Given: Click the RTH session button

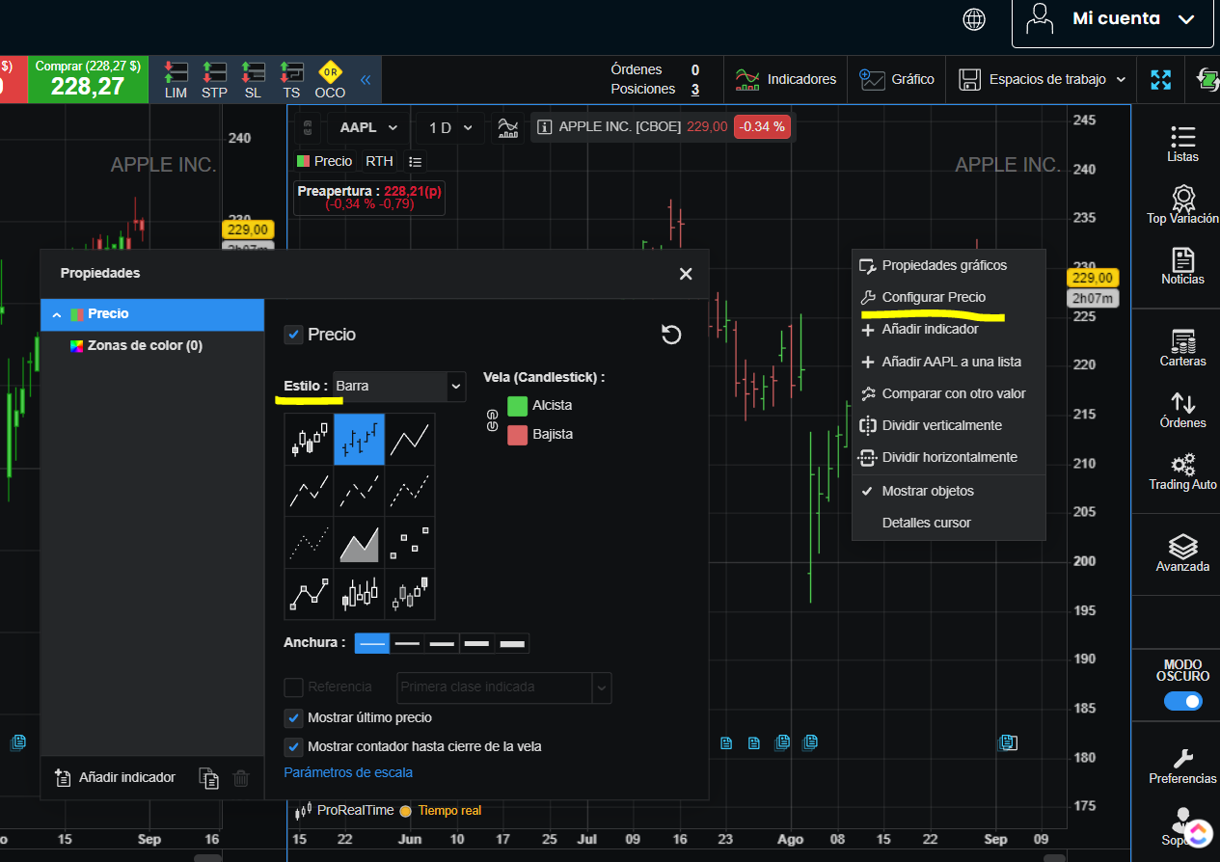Looking at the screenshot, I should pos(379,161).
